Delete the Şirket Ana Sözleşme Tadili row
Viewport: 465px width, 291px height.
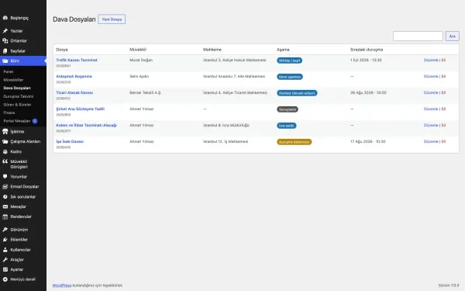pyautogui.click(x=443, y=109)
